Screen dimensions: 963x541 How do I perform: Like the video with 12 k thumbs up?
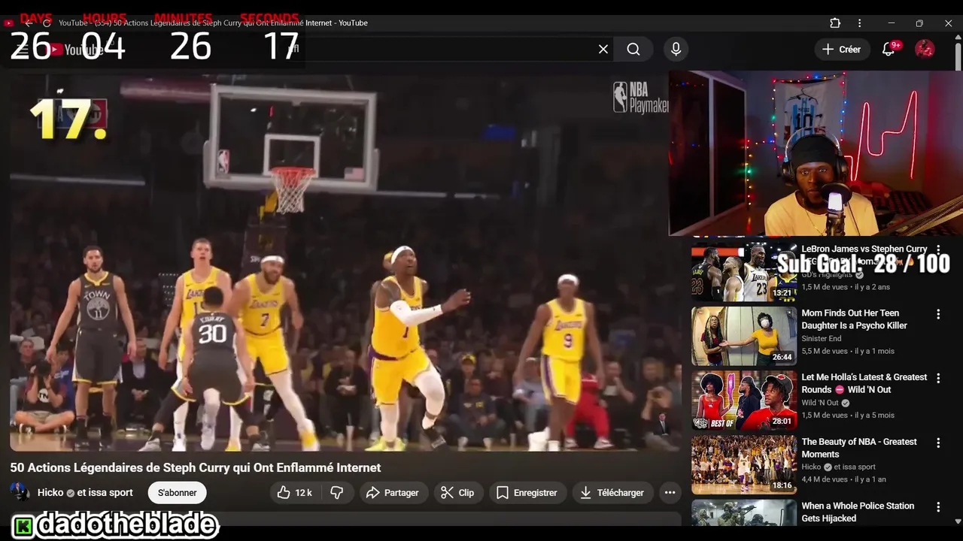point(294,493)
